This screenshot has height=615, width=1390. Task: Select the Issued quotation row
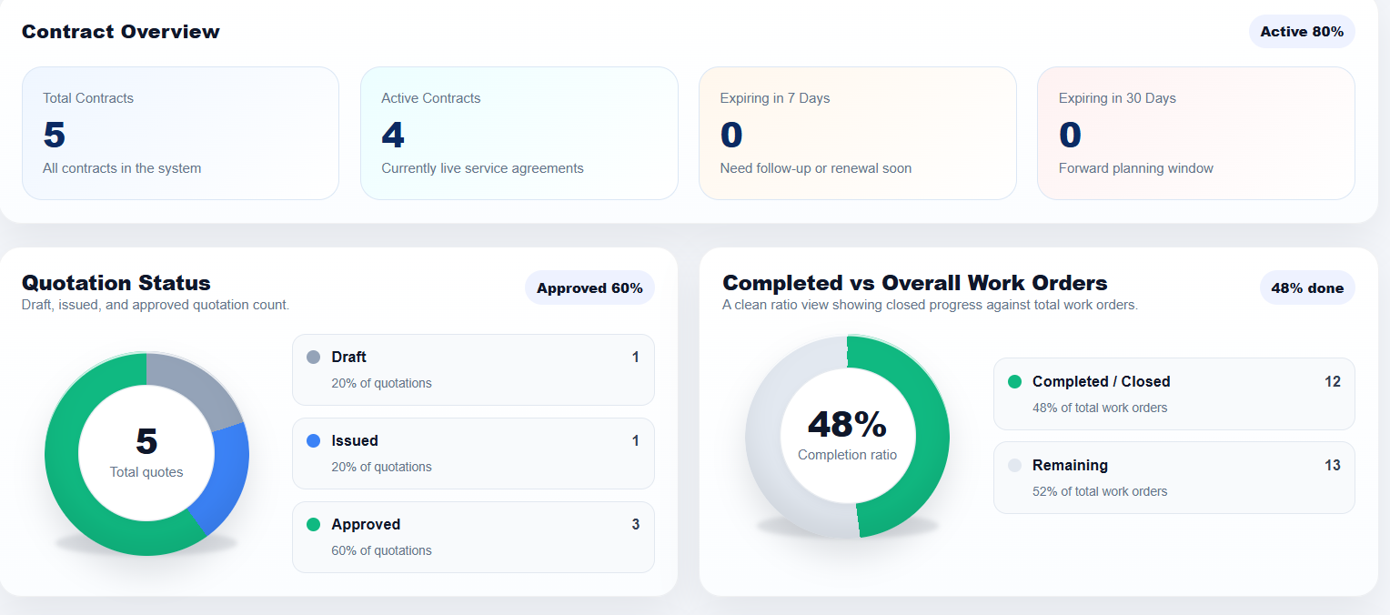tap(473, 453)
